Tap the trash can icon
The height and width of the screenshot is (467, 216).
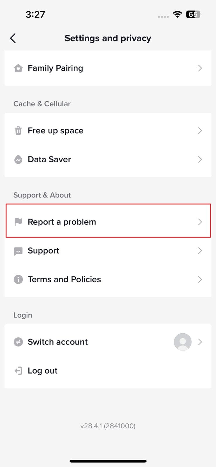tap(18, 130)
